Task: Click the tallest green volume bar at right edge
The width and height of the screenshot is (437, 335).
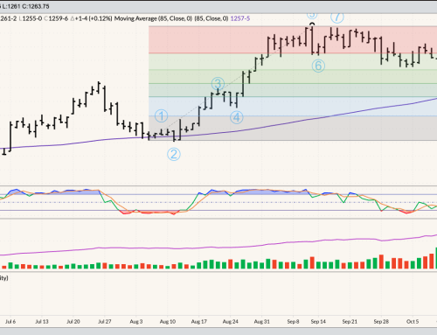Action: click(x=436, y=258)
